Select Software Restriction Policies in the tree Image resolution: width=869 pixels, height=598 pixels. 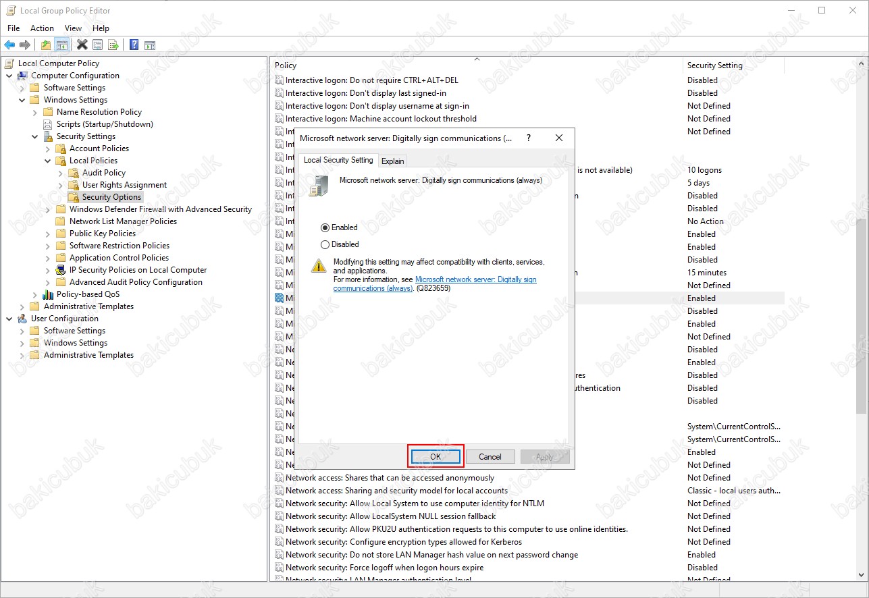coord(120,246)
